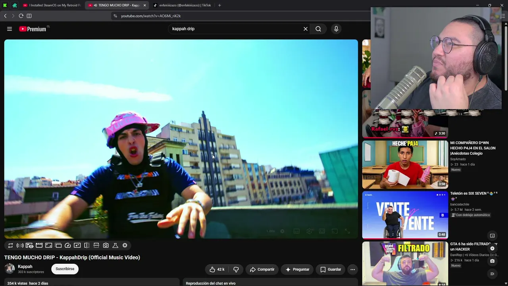Open the YouTube guide hamburger menu

pos(10,29)
